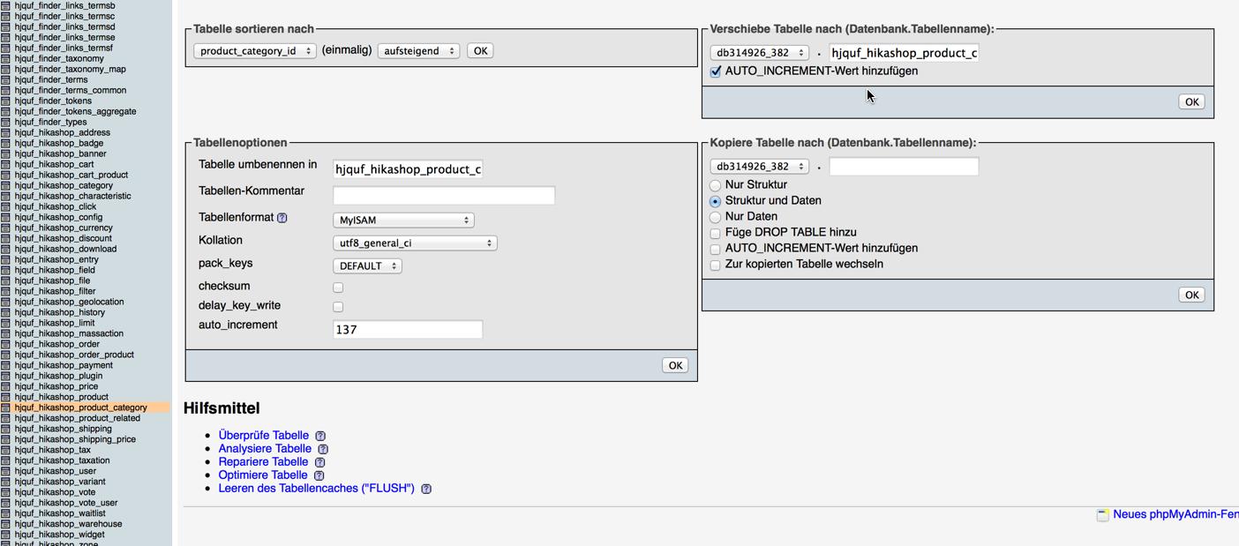Open the utf8_general_ci collation dropdown
Image resolution: width=1239 pixels, height=546 pixels.
(415, 243)
